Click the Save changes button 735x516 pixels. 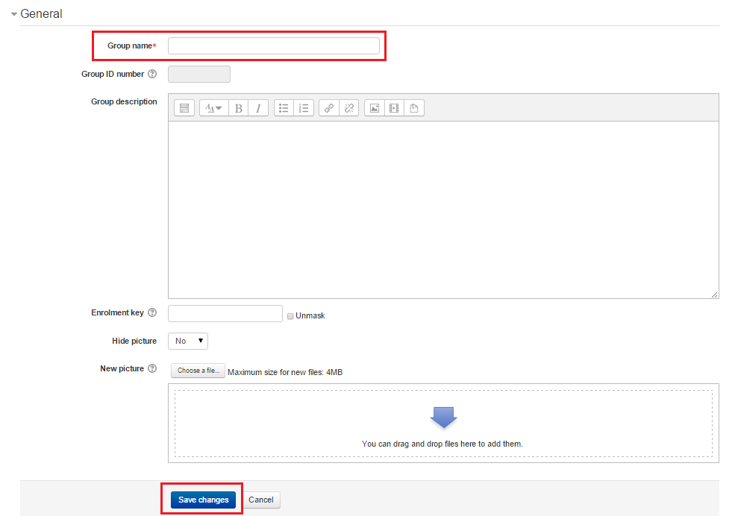pyautogui.click(x=203, y=500)
